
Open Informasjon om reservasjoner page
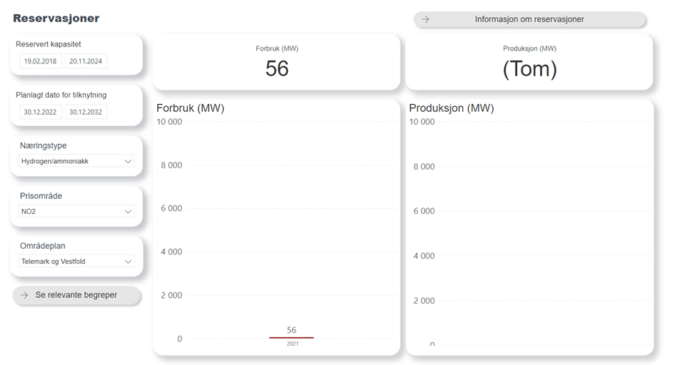(529, 19)
